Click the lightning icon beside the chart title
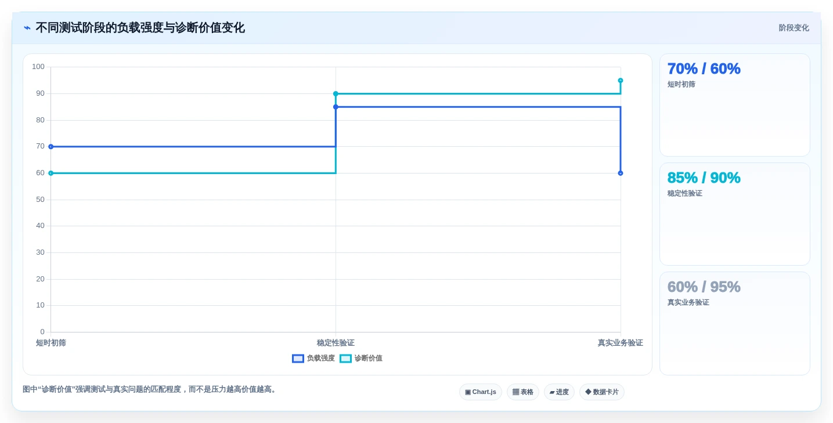 pos(27,28)
